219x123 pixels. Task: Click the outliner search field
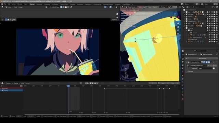click(199, 7)
